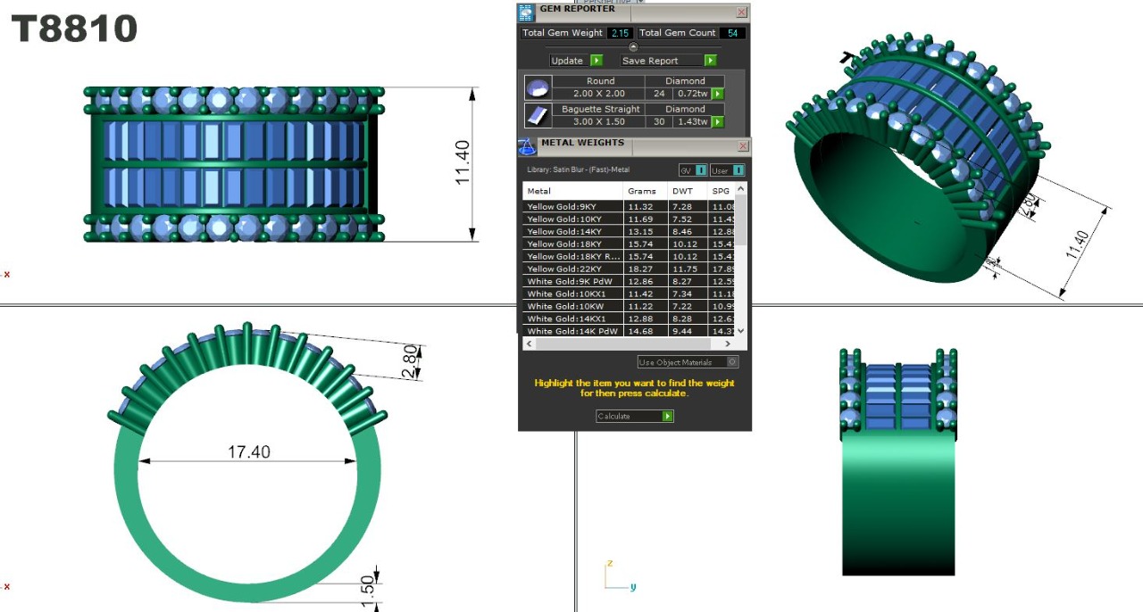
Task: Click the DWT column header
Action: pos(687,191)
